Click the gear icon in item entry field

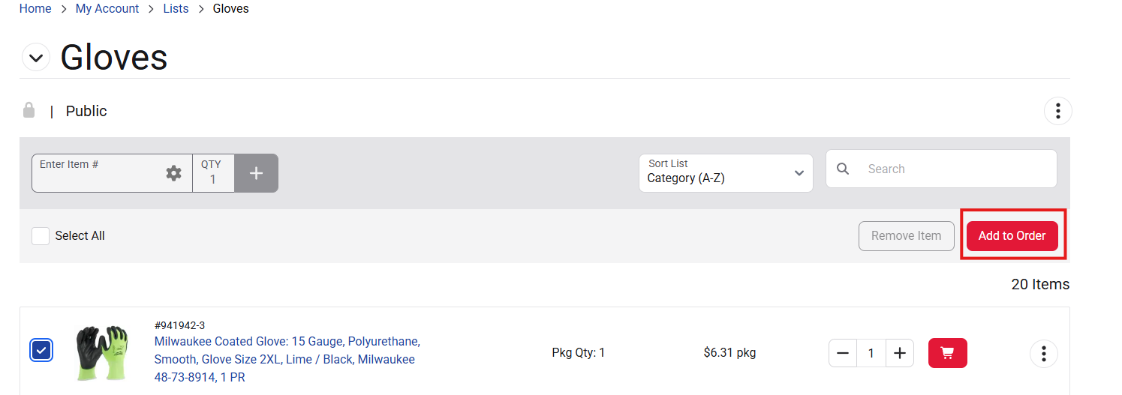click(173, 173)
